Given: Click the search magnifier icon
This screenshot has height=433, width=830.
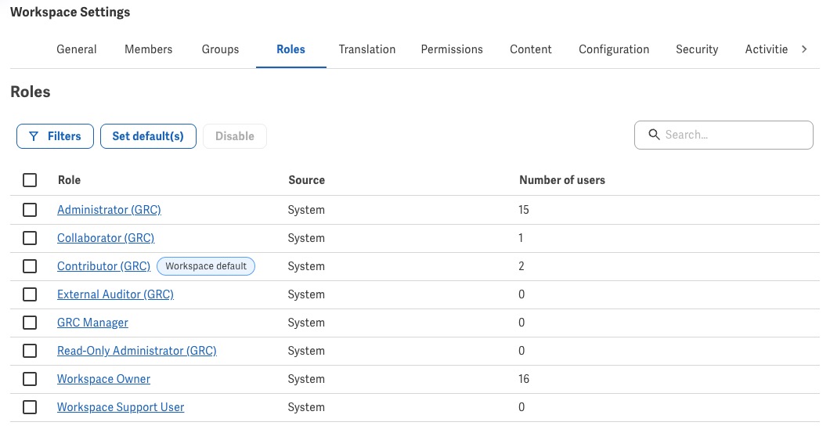Looking at the screenshot, I should [655, 135].
